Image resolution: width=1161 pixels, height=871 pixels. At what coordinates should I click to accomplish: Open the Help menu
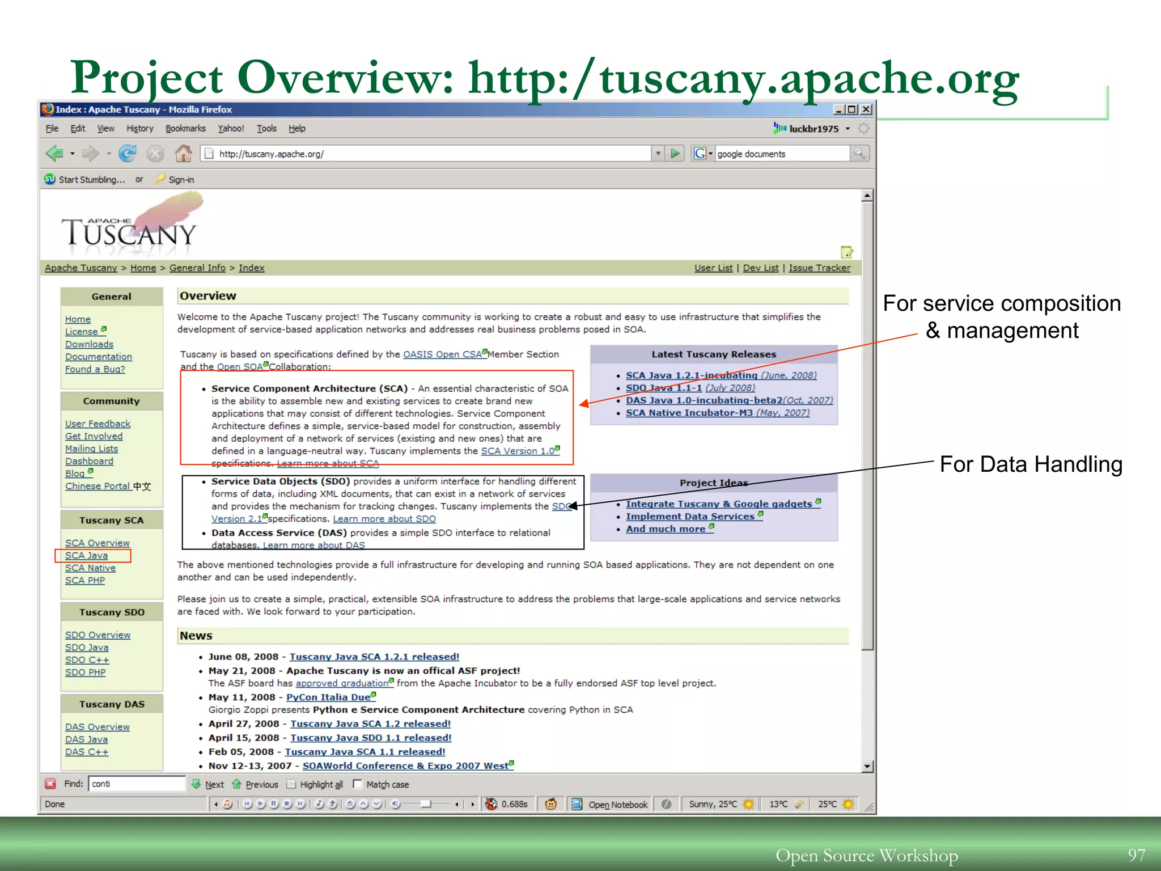[x=297, y=129]
